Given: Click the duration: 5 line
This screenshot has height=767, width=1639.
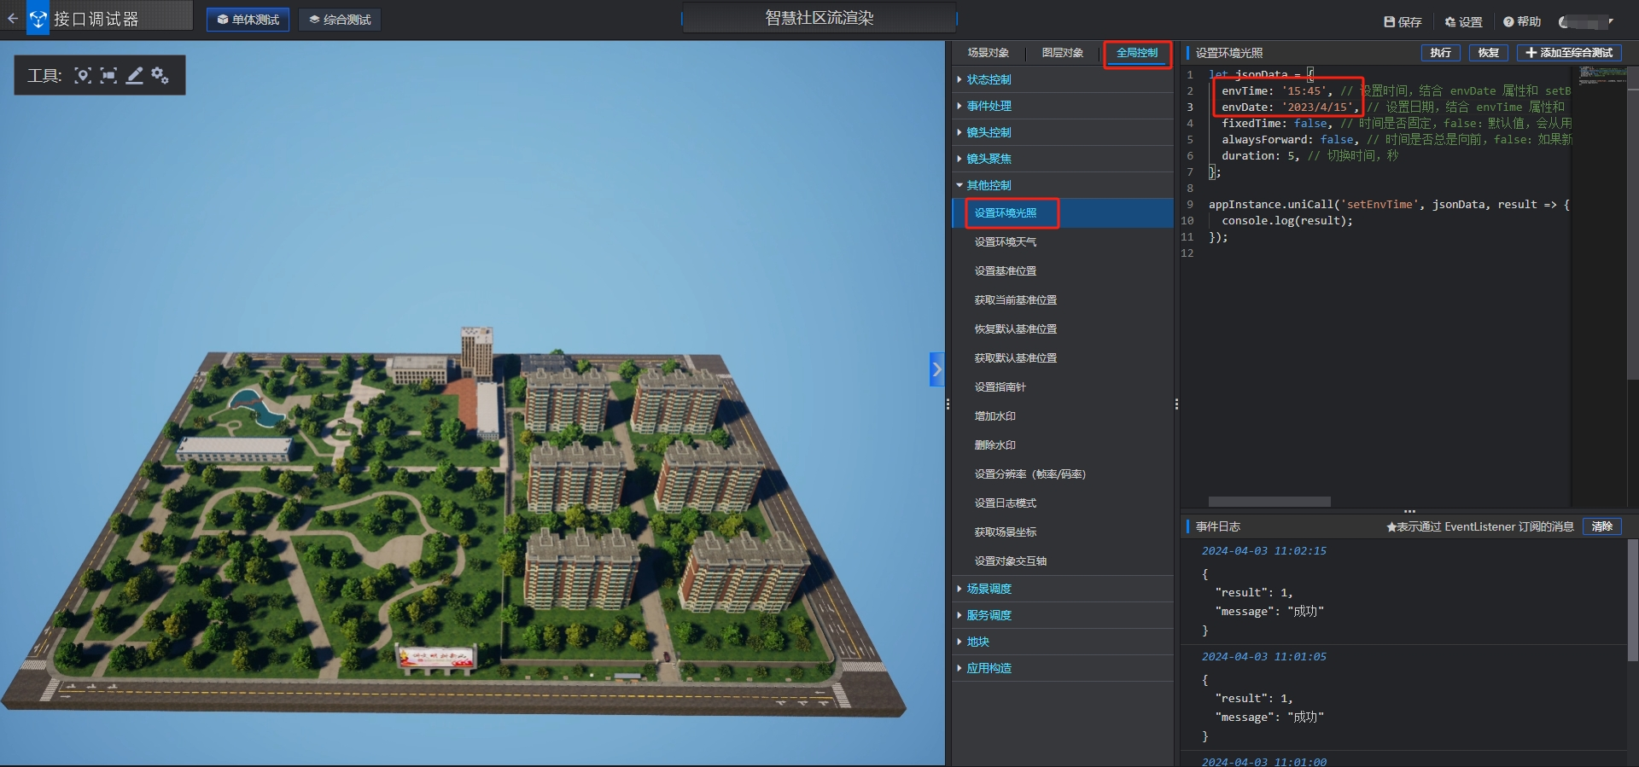Looking at the screenshot, I should pyautogui.click(x=1310, y=156).
